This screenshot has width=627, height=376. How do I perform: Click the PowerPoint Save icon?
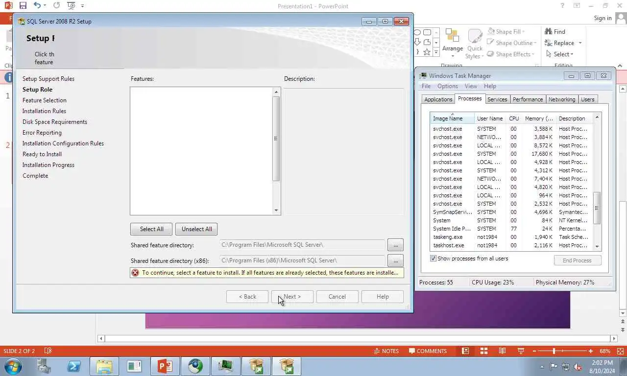coord(23,5)
